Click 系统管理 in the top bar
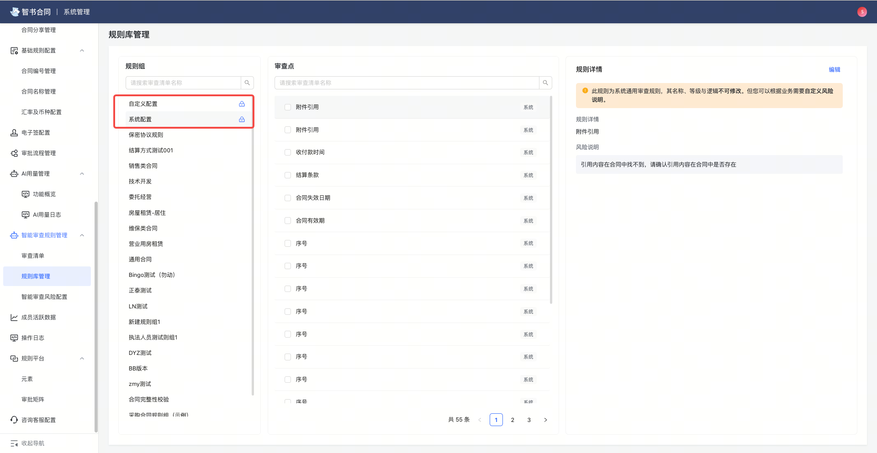 click(76, 11)
